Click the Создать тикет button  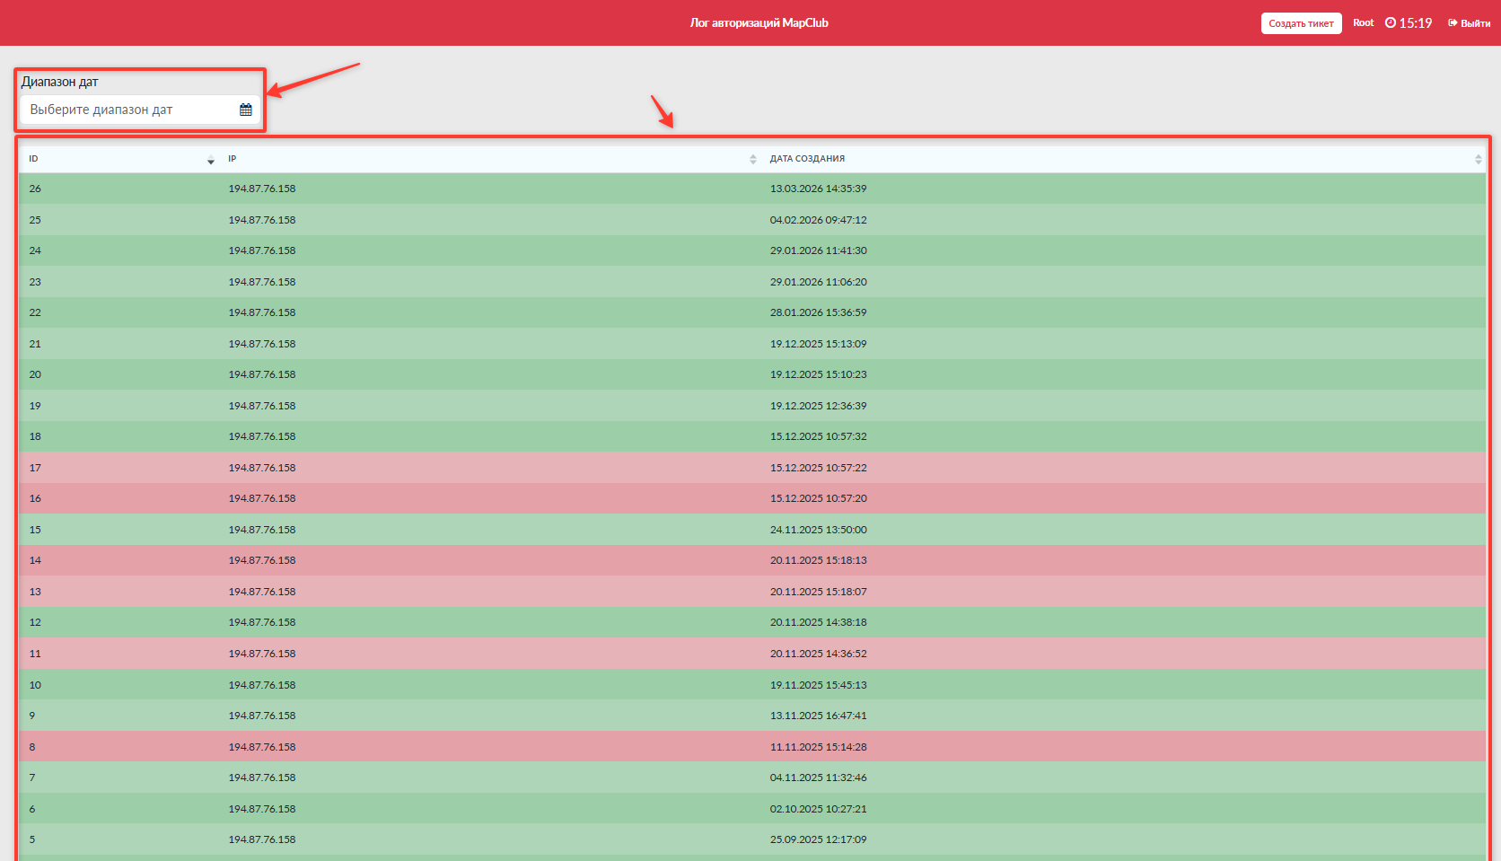(1301, 23)
